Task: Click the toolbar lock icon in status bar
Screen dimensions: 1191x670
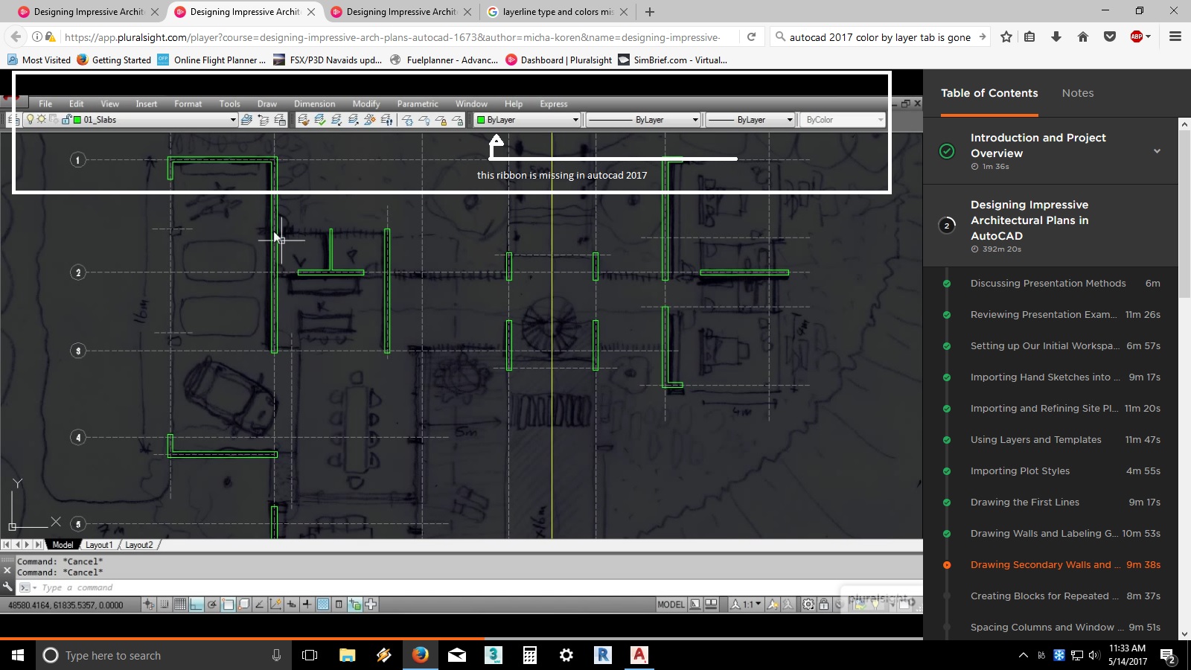Action: click(x=823, y=604)
